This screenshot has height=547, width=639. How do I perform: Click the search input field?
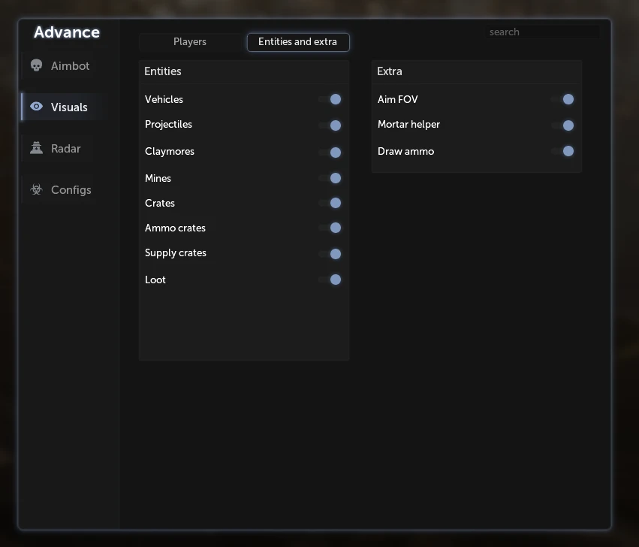542,32
